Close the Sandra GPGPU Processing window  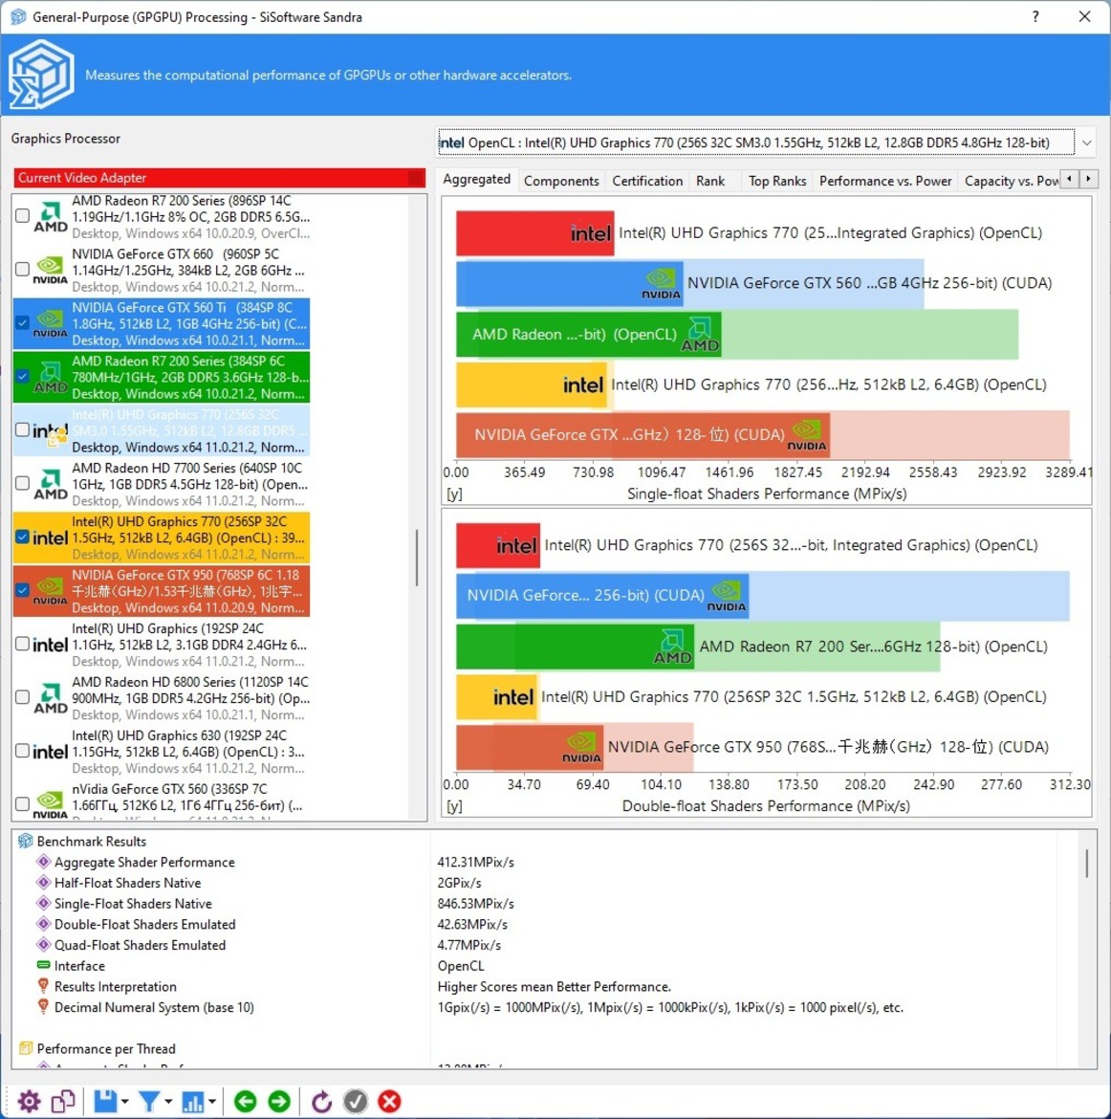[x=1084, y=16]
